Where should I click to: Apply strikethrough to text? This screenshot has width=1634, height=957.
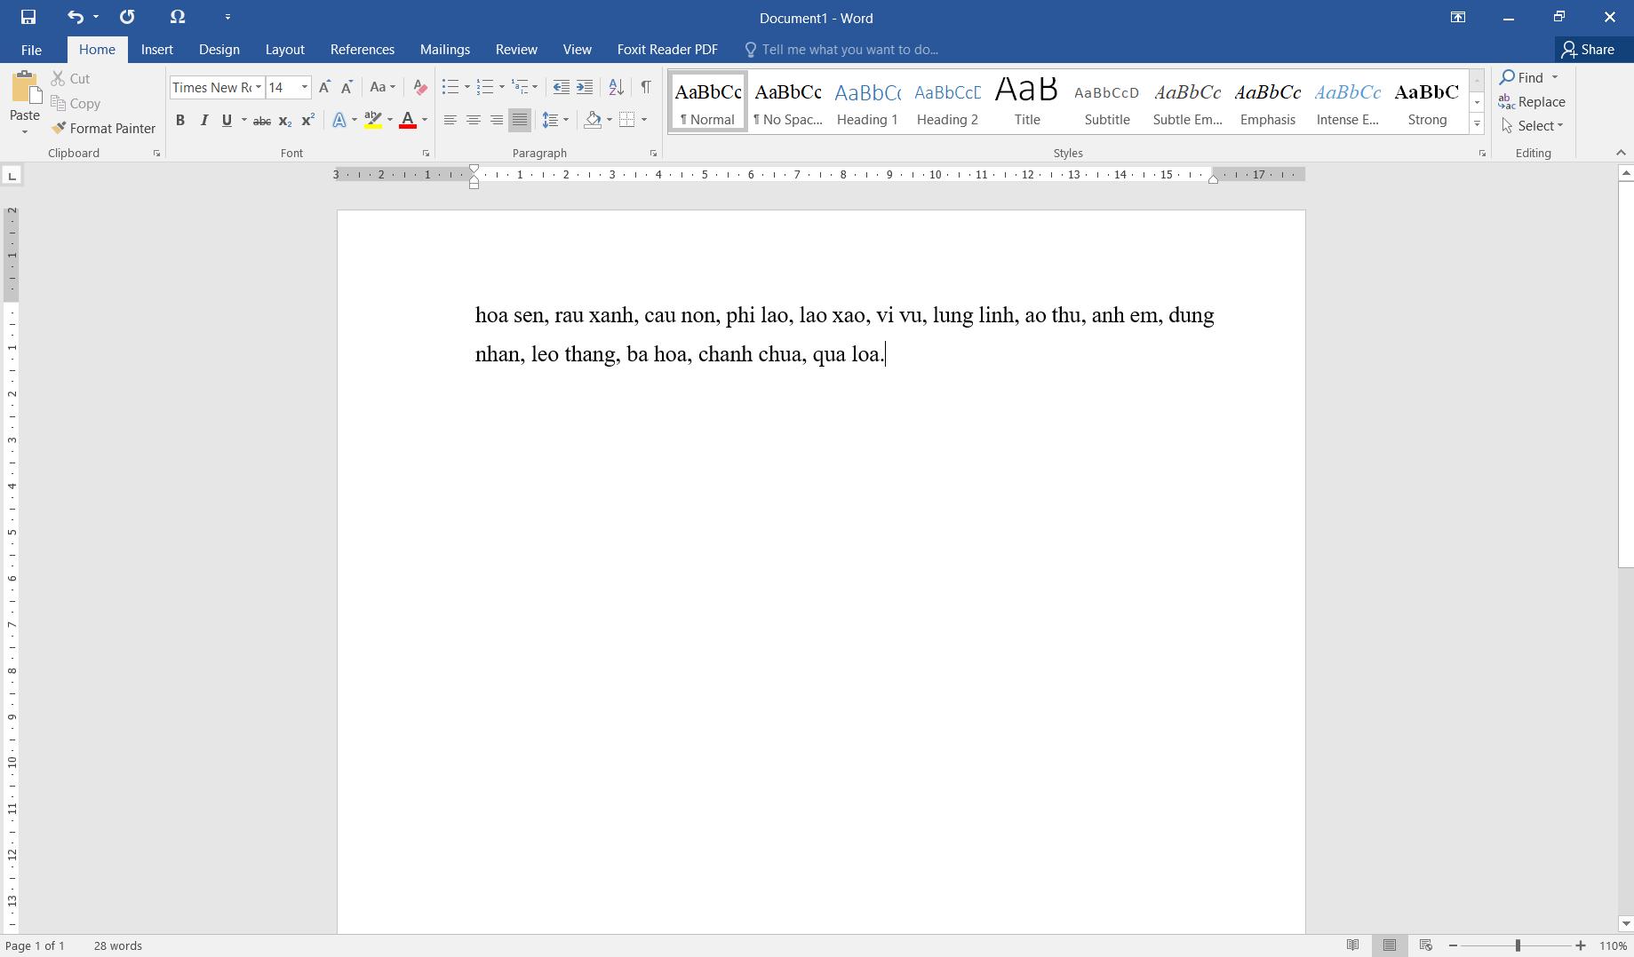click(x=261, y=120)
